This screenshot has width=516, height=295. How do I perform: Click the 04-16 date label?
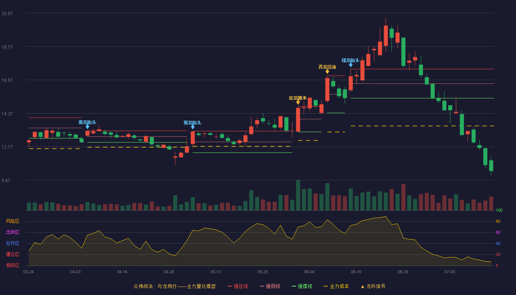click(x=122, y=272)
